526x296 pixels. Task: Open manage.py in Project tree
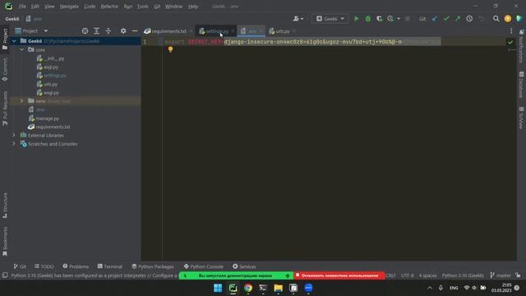48,118
